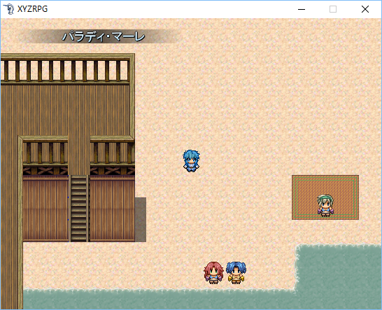The height and width of the screenshot is (310, 382).
Task: Click the orange beach mat
Action: point(325,197)
